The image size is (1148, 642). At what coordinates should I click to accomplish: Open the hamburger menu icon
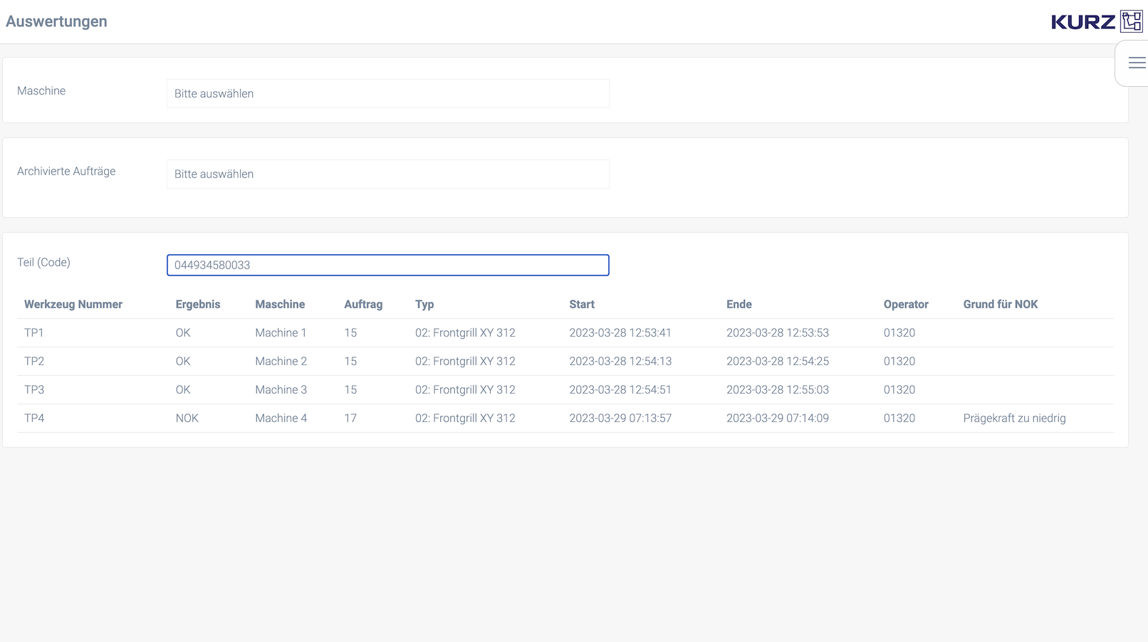(x=1137, y=63)
